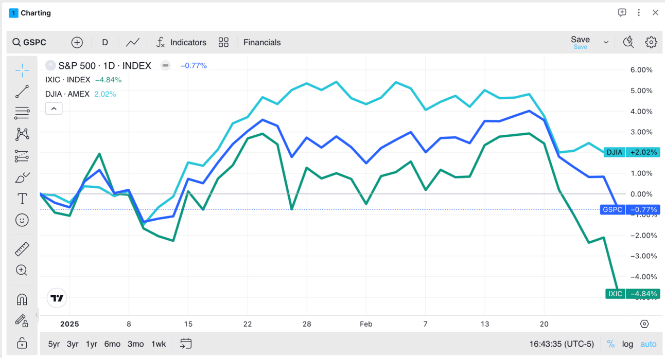This screenshot has height=358, width=665.
Task: Set range to 3mo
Action: [135, 344]
